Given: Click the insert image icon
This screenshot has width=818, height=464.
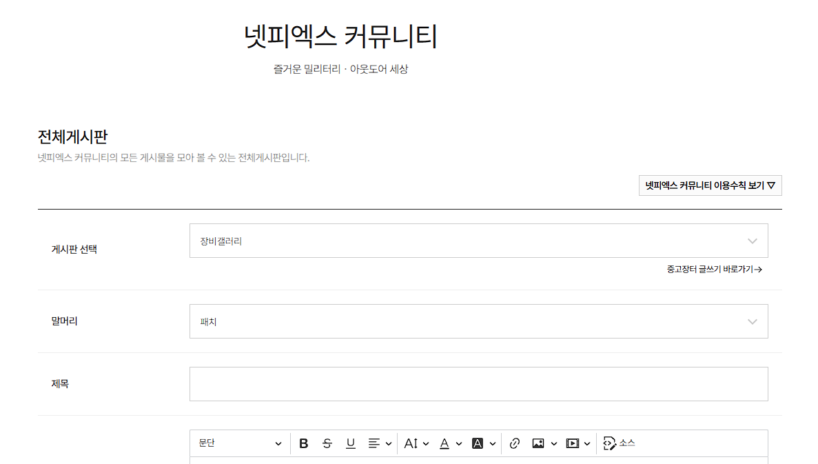Looking at the screenshot, I should coord(538,443).
